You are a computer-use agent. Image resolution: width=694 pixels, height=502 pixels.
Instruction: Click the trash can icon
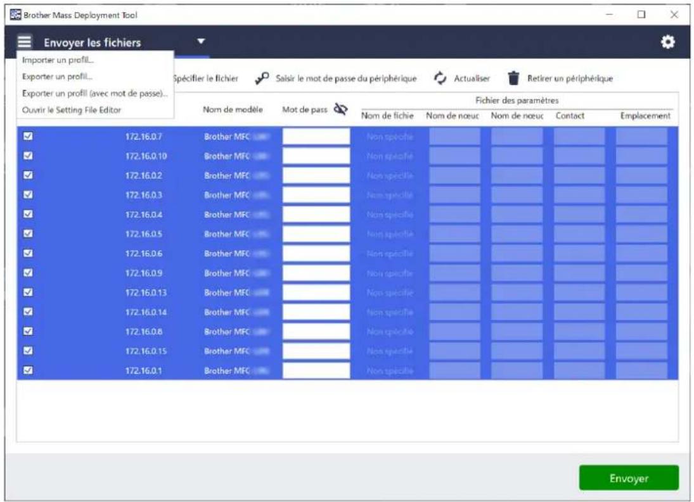tap(513, 78)
